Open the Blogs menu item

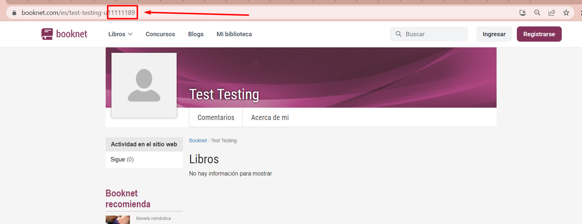coord(196,34)
